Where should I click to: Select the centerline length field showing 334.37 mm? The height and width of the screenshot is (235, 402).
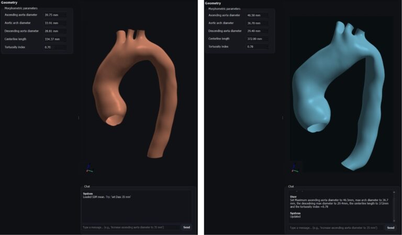54,39
